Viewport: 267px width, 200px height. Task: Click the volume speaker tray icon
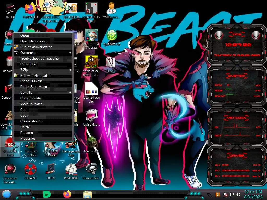[238, 195]
